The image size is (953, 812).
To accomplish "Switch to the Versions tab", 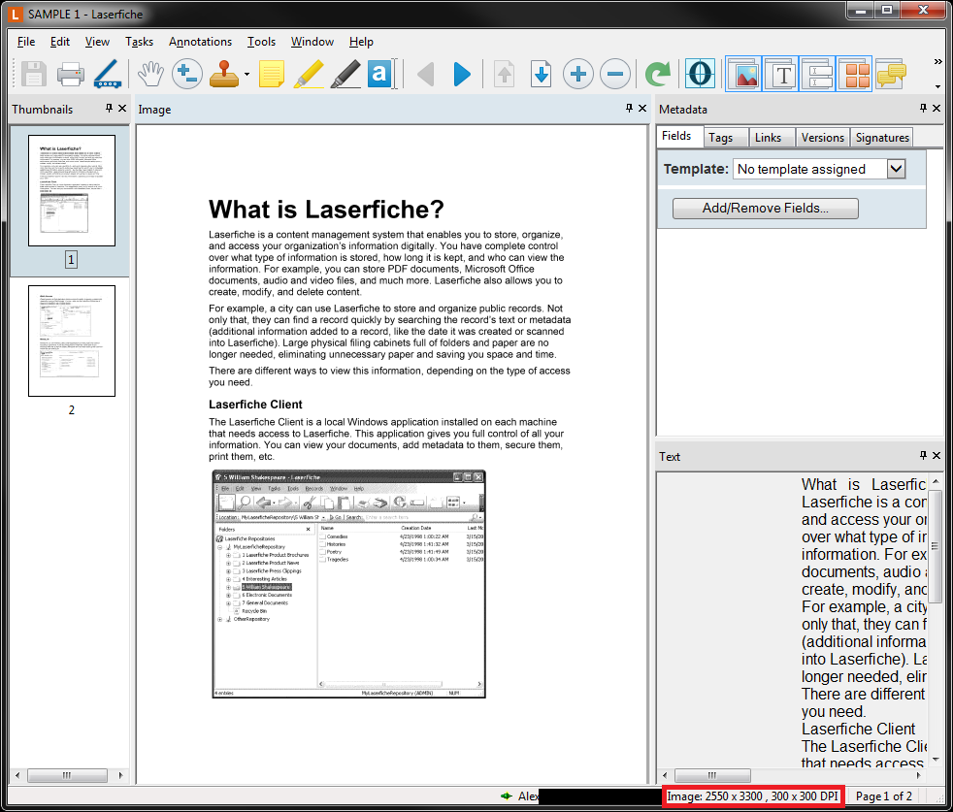I will coord(823,138).
